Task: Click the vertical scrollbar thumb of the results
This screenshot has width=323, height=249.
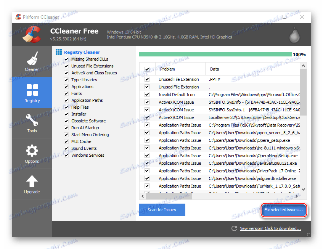Action: [x=303, y=92]
